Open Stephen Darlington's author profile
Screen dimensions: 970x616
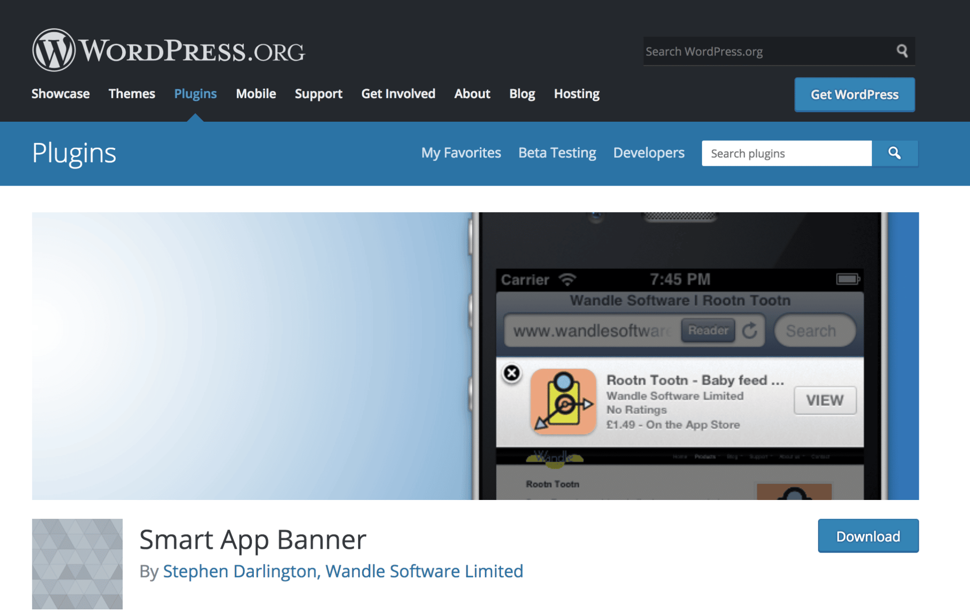(238, 571)
